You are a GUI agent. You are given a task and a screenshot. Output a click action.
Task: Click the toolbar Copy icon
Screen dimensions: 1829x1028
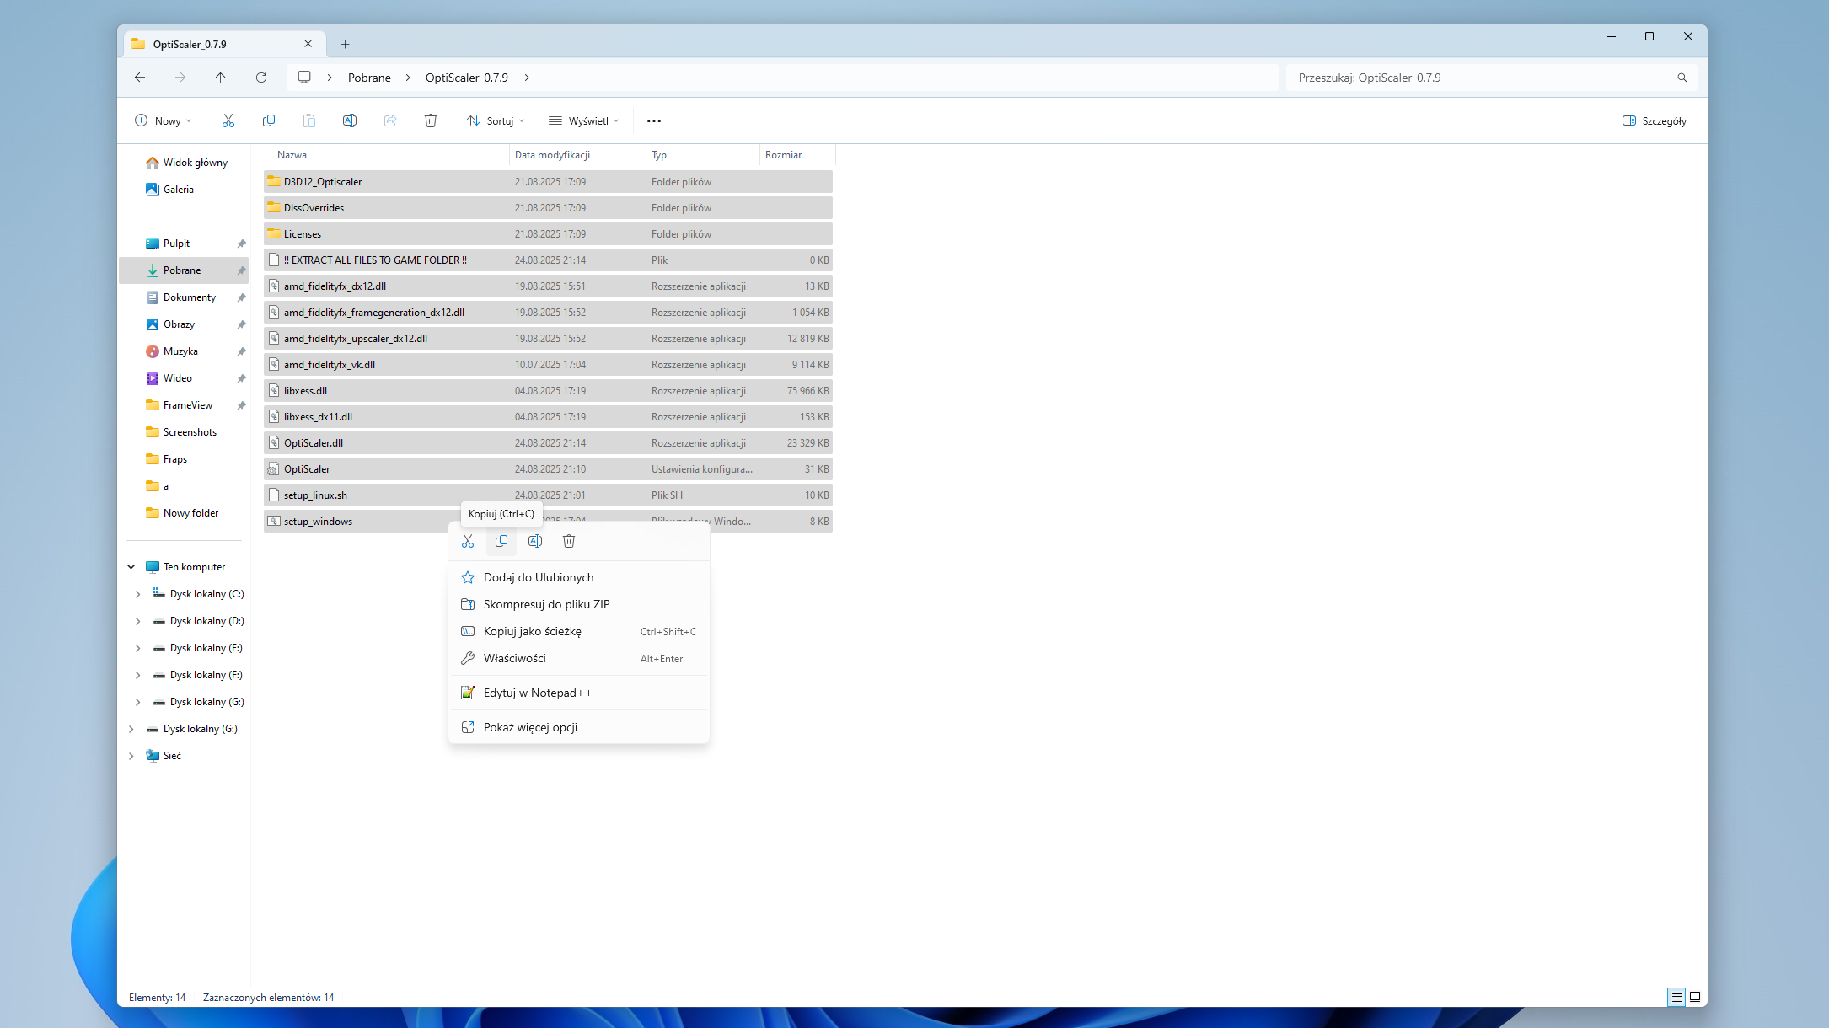(x=269, y=120)
